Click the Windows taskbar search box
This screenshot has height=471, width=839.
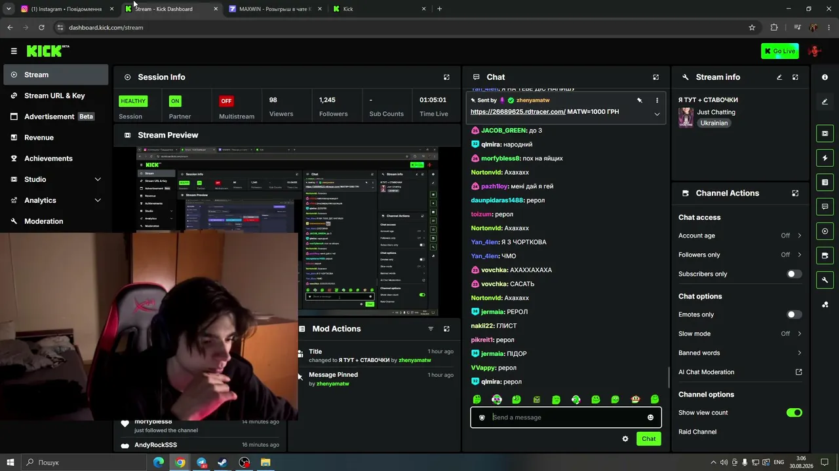pos(84,462)
